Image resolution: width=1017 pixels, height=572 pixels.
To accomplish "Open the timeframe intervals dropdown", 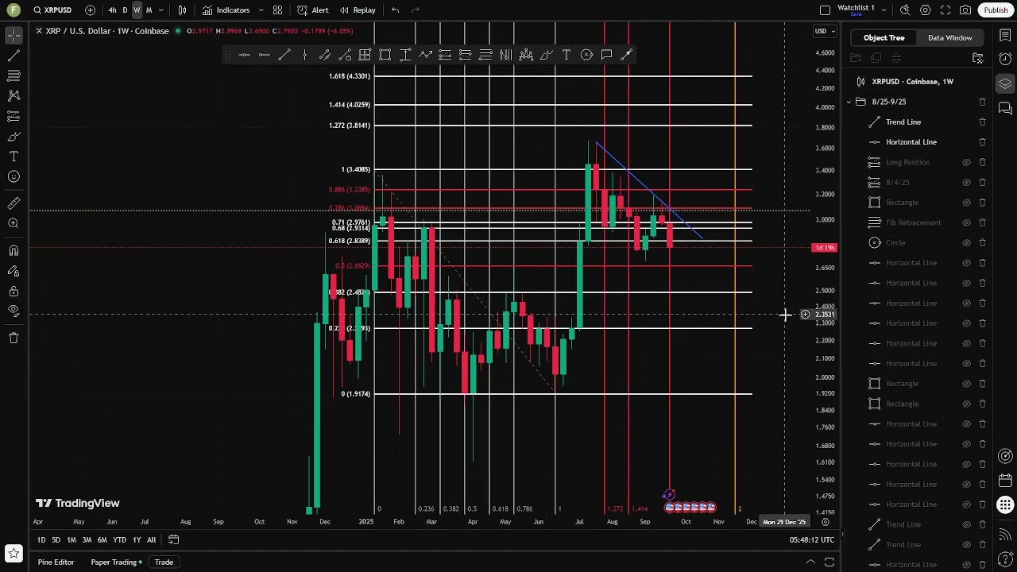I will point(161,10).
